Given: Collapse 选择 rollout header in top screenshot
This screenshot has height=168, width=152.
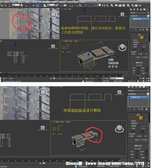Looking at the screenshot, I should click(x=139, y=35).
